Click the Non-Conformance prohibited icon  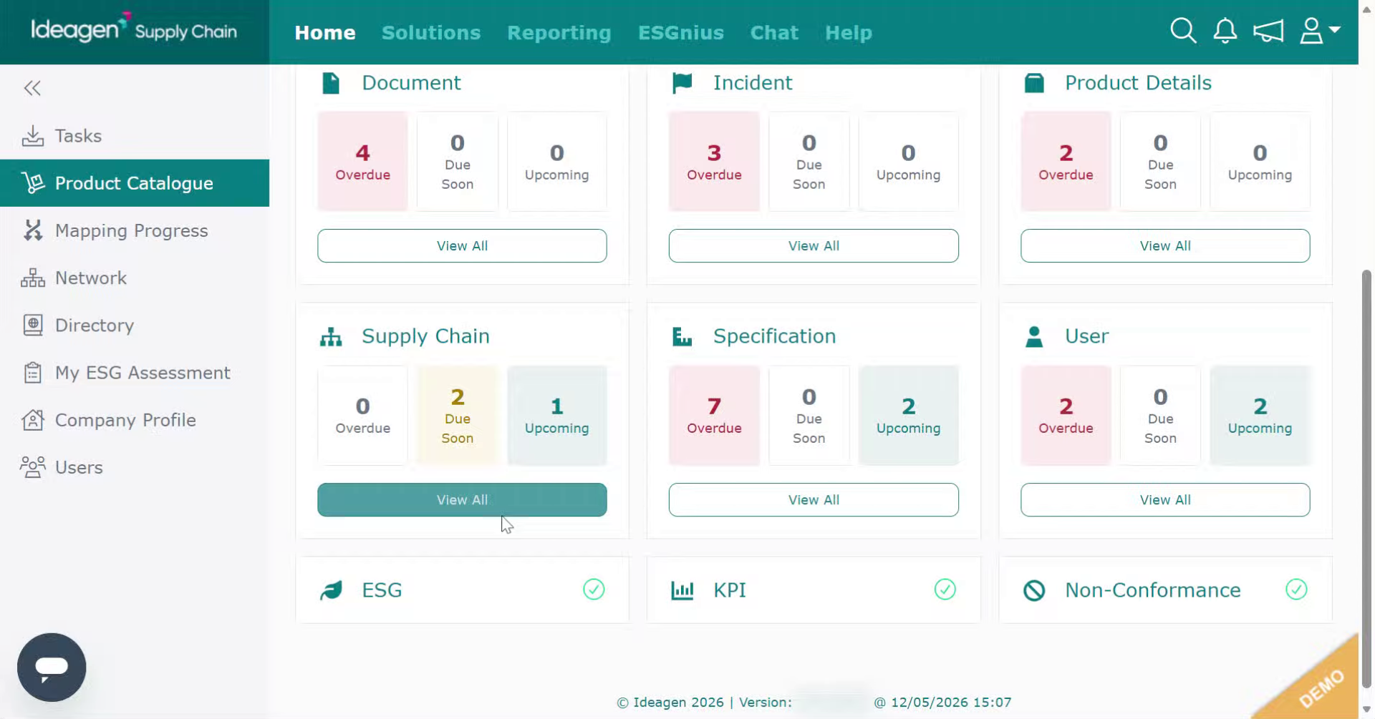(1034, 590)
